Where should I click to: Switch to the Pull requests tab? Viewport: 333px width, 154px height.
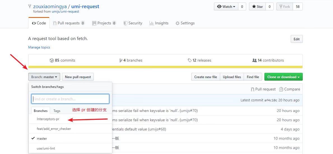tap(69, 23)
